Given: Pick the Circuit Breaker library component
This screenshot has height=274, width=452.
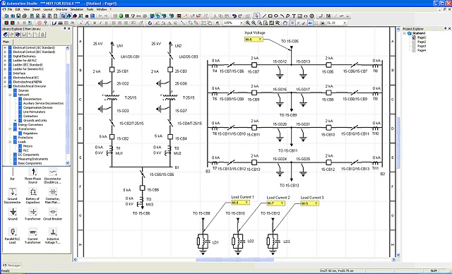Looking at the screenshot, I should pyautogui.click(x=52, y=215).
